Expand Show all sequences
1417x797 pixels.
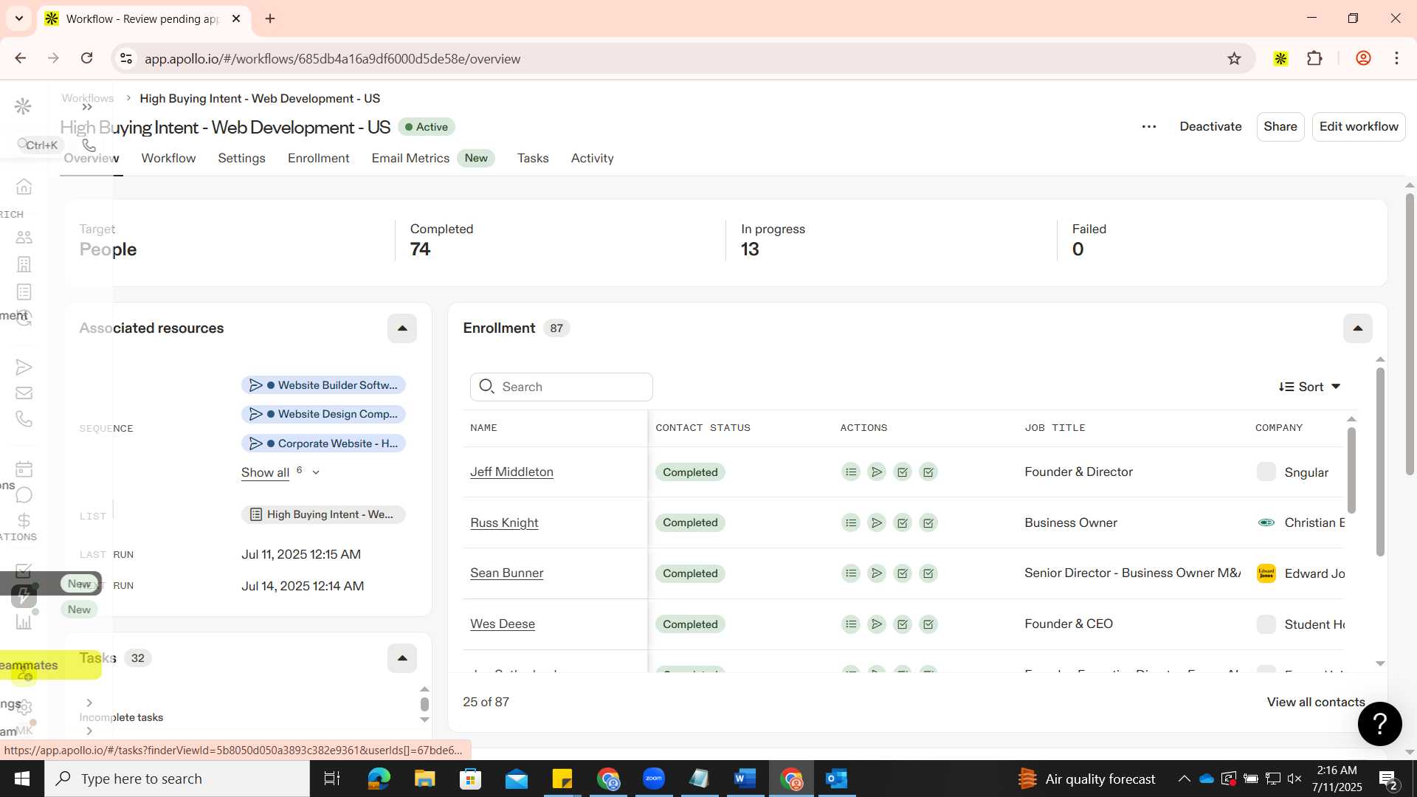coord(280,472)
